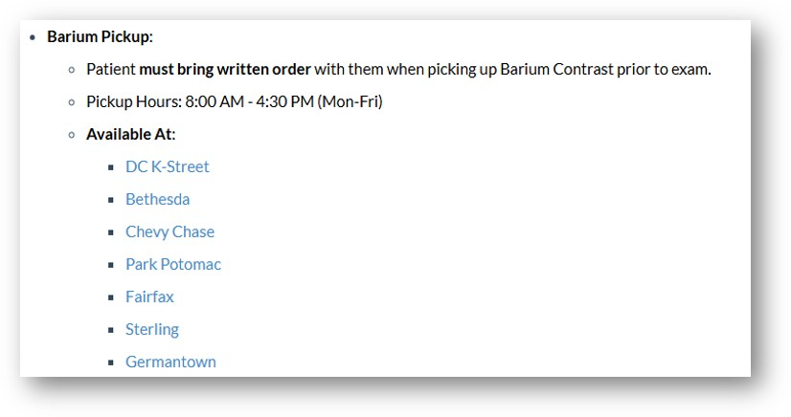
Task: Click the bold 'must bring written order' text
Action: (x=224, y=69)
